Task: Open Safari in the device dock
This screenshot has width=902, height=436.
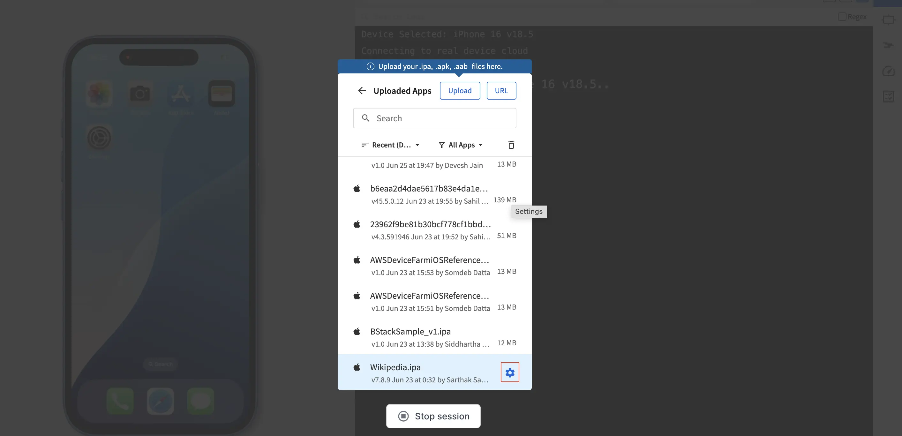Action: click(160, 401)
